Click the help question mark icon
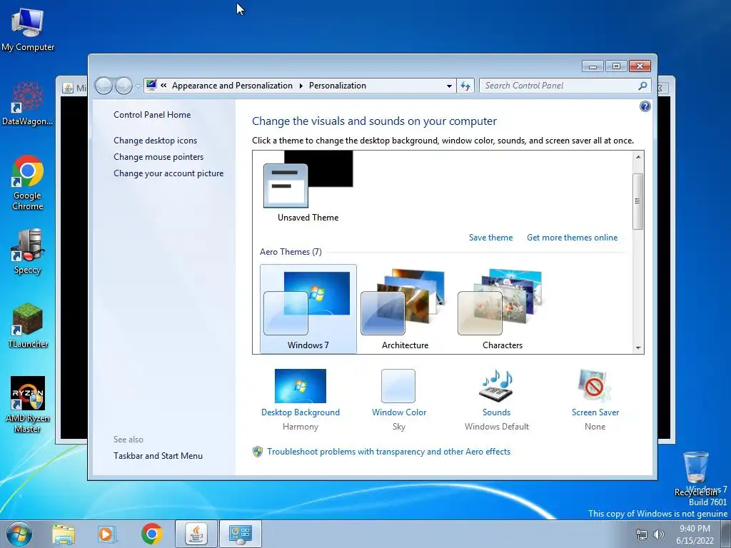The height and width of the screenshot is (548, 731). point(645,106)
